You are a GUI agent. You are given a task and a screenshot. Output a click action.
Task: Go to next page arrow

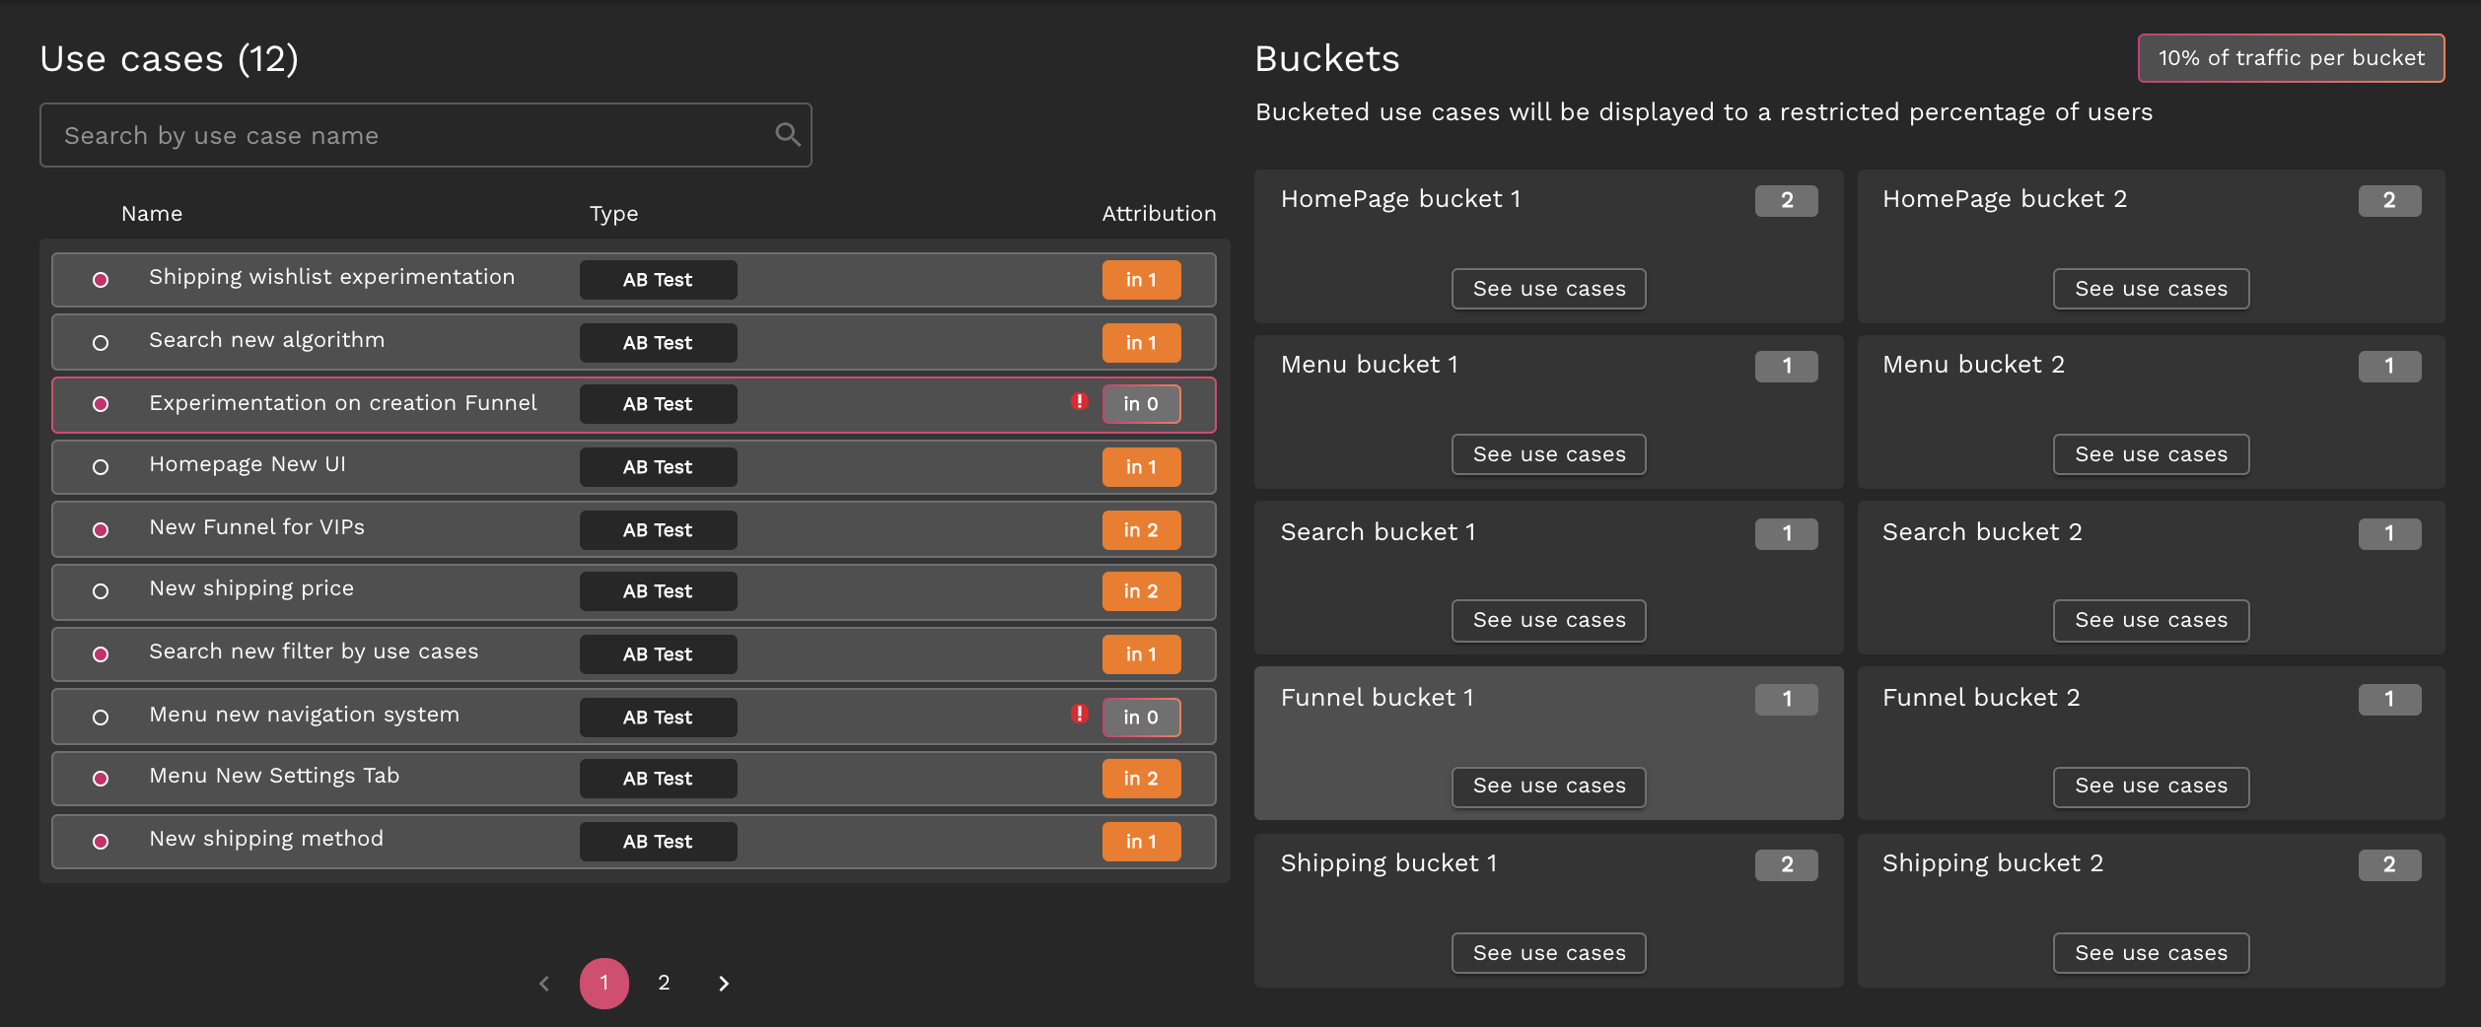tap(724, 983)
